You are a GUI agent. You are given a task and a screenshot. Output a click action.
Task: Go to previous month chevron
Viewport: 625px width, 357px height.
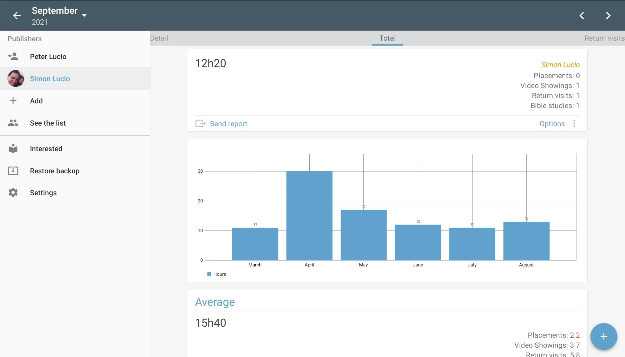pos(582,15)
